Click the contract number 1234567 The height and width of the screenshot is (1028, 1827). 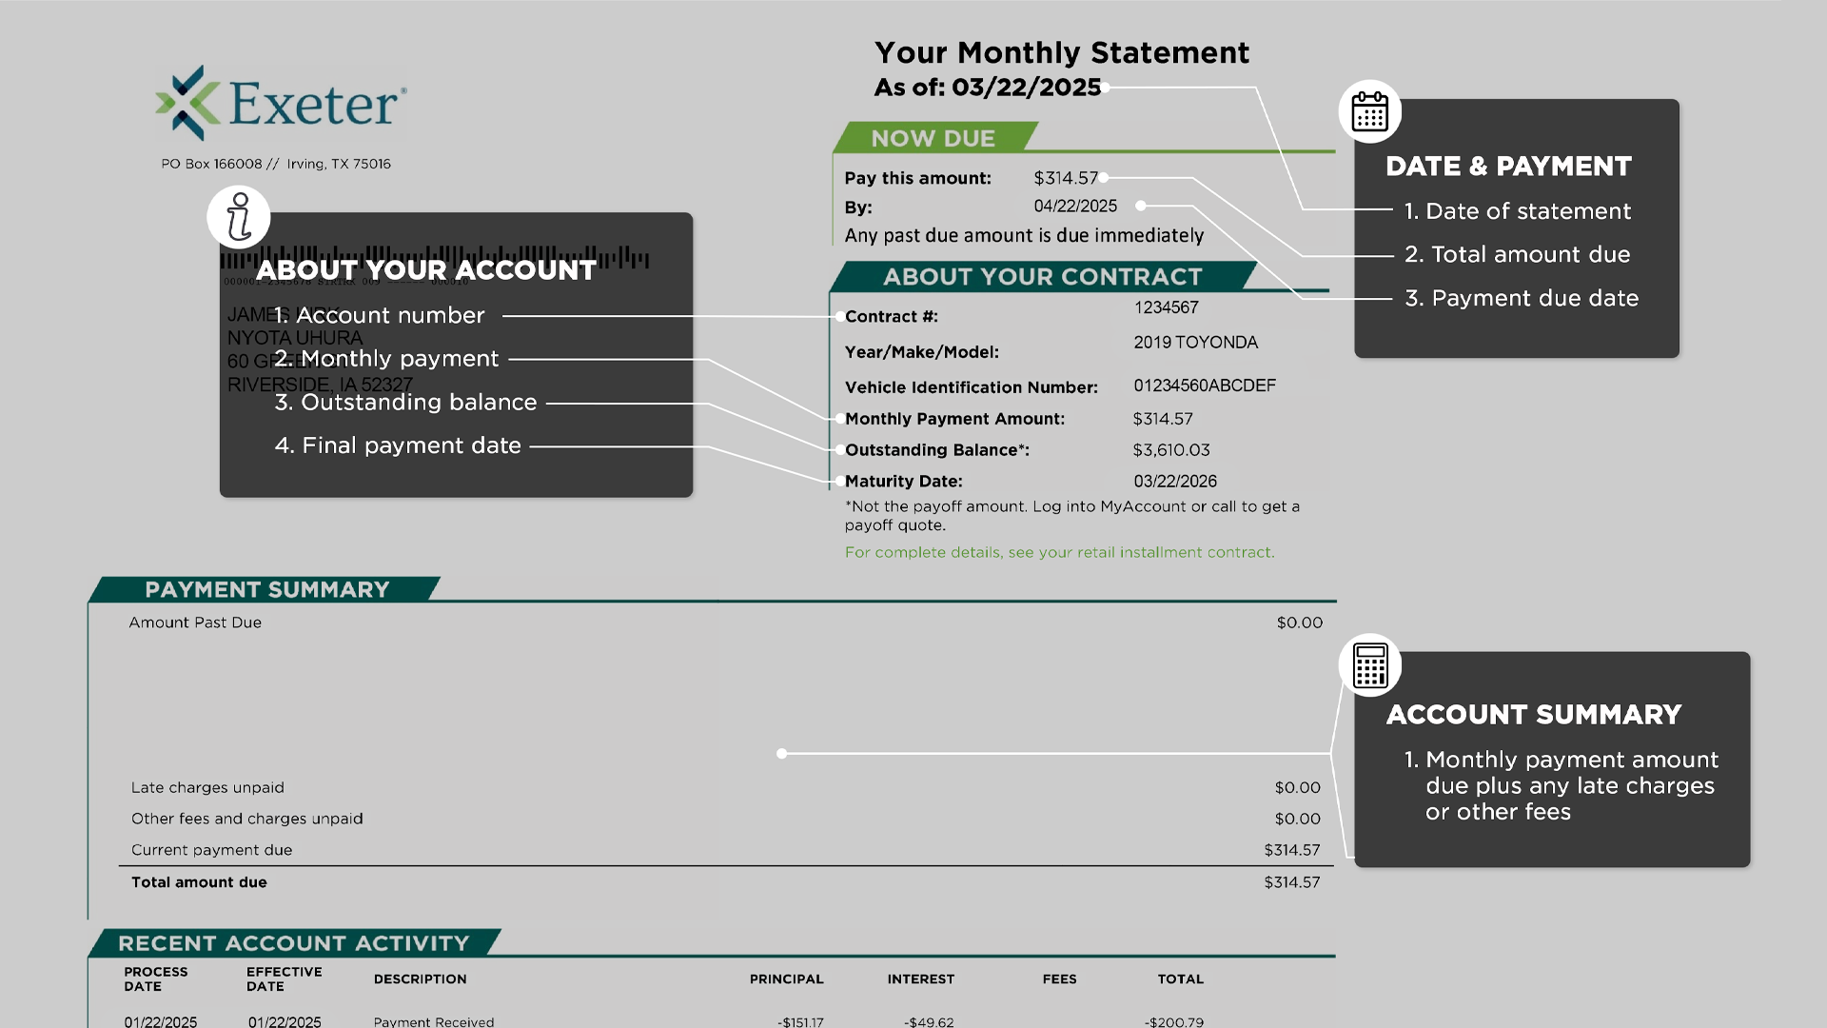pos(1166,307)
